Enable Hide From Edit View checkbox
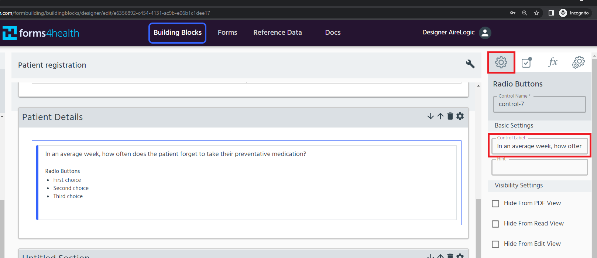The width and height of the screenshot is (597, 258). [x=495, y=244]
